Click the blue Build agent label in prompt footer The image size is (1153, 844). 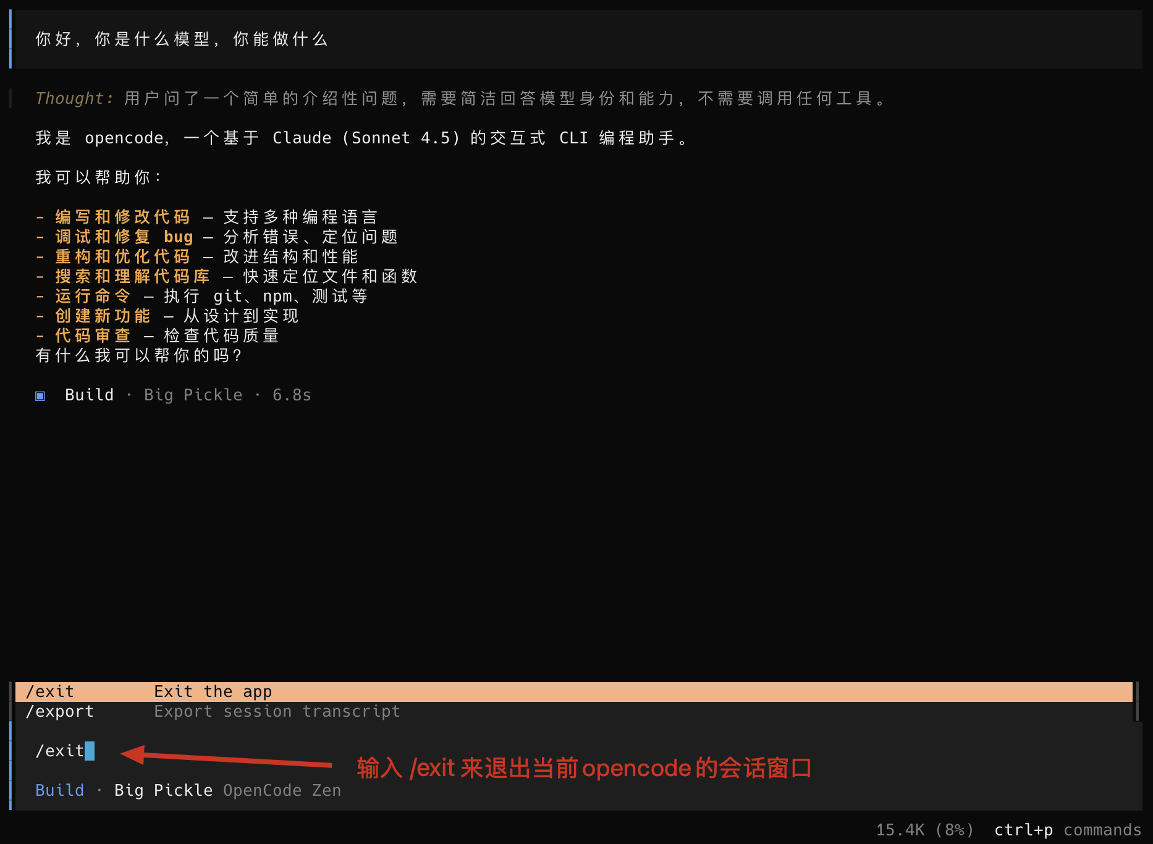click(60, 790)
